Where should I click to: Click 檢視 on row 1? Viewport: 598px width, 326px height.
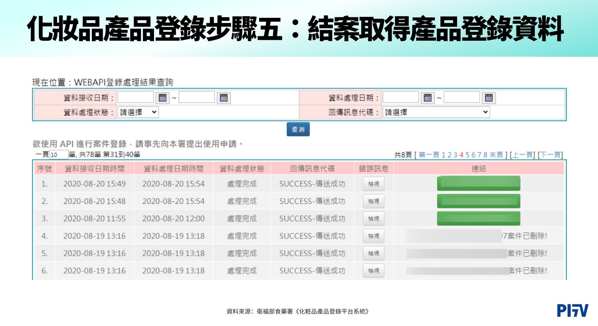tap(374, 184)
